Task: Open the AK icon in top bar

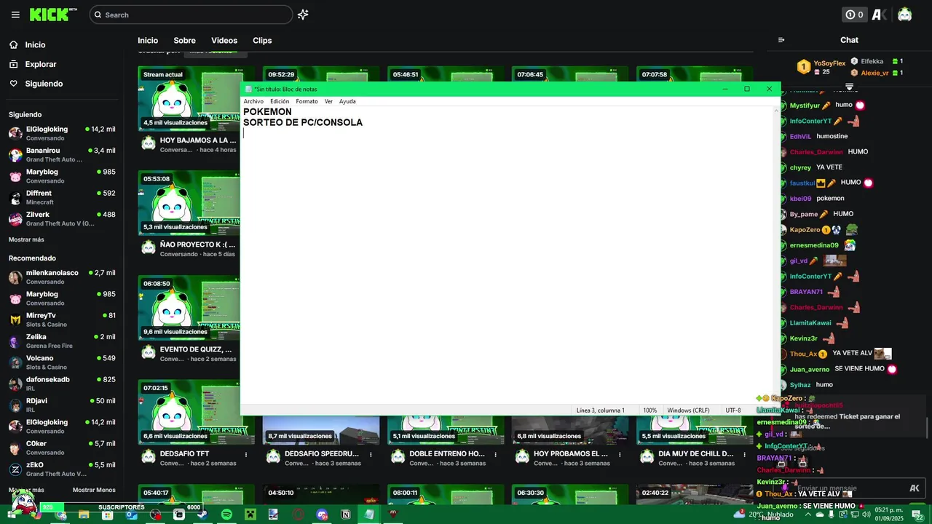Action: 879,15
